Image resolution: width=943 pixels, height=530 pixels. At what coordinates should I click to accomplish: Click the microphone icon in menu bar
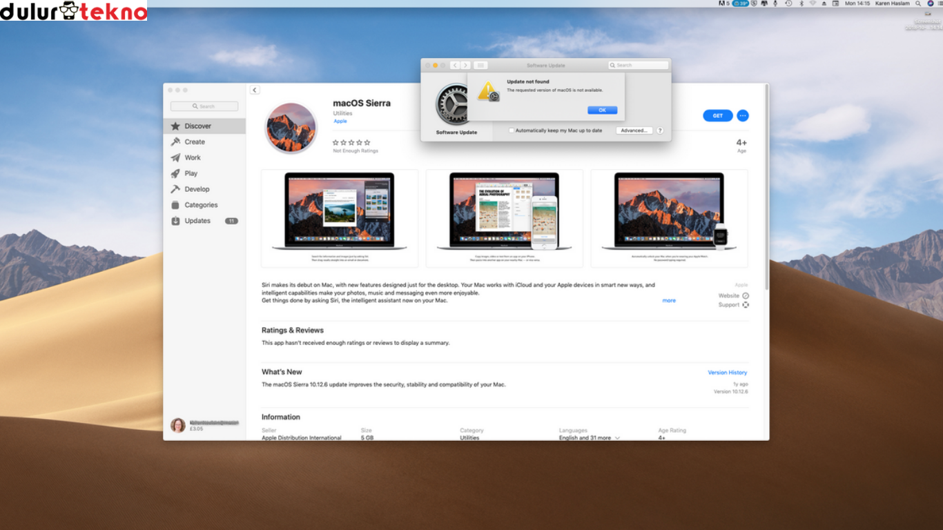point(775,3)
